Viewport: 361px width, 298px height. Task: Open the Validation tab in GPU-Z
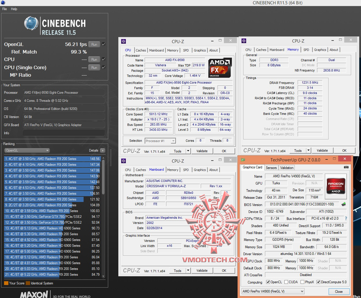(287, 168)
